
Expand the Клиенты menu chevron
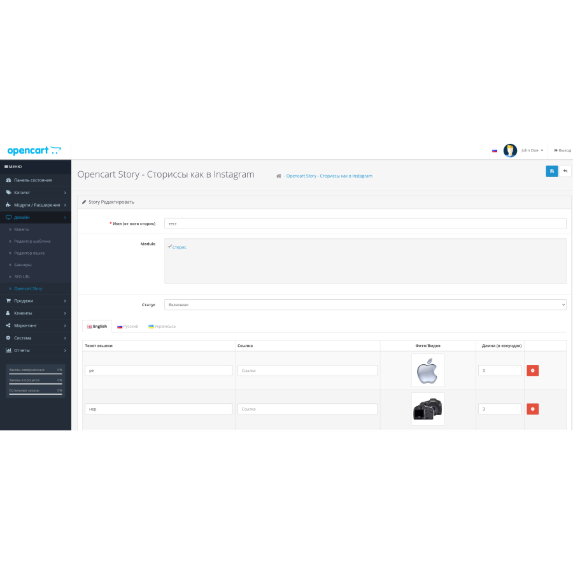click(65, 313)
